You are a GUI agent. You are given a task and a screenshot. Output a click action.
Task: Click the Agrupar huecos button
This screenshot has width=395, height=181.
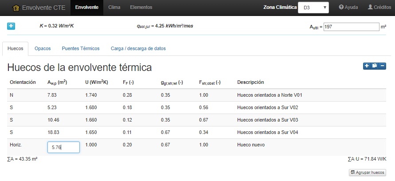pos(367,173)
